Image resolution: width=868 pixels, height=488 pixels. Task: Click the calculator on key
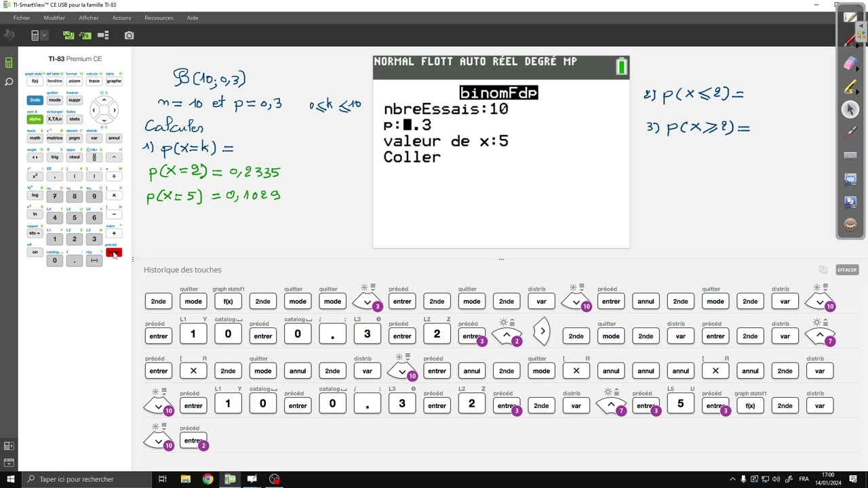click(x=35, y=252)
